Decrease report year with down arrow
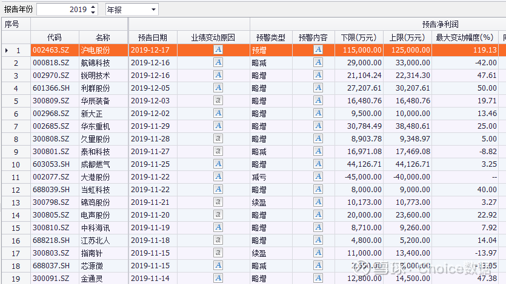This screenshot has height=284, width=506. (x=93, y=12)
